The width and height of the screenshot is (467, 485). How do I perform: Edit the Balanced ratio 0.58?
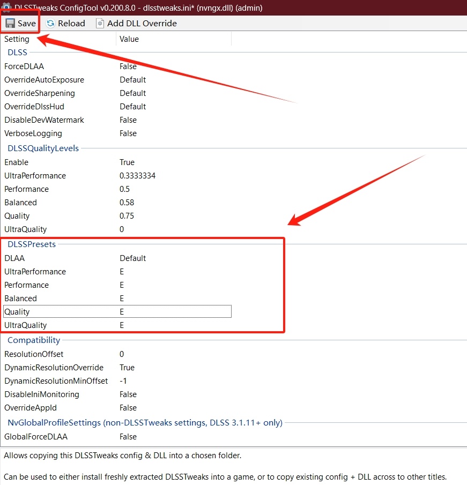[x=127, y=202]
